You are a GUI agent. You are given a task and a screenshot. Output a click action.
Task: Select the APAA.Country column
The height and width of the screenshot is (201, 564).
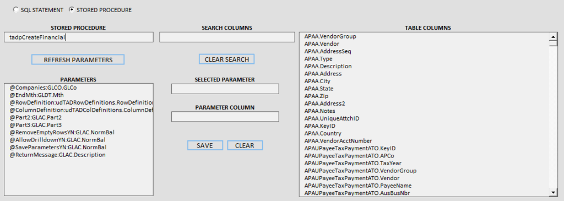coord(425,133)
